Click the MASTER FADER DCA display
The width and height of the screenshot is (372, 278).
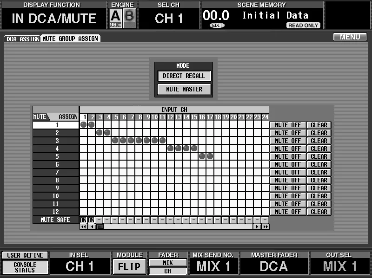coord(274,266)
